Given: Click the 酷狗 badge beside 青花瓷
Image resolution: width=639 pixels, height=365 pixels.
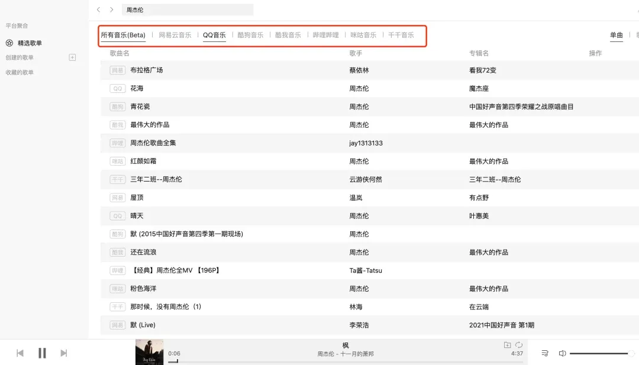Looking at the screenshot, I should [x=117, y=106].
